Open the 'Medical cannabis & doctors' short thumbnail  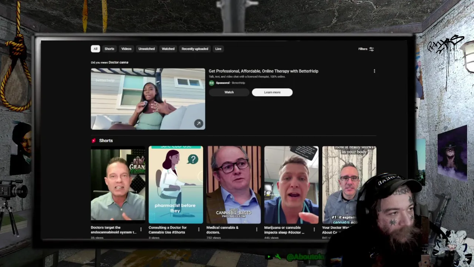(234, 185)
